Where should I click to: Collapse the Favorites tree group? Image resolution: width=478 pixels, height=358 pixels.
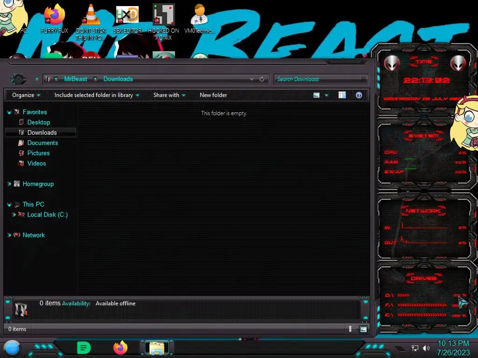(x=9, y=112)
